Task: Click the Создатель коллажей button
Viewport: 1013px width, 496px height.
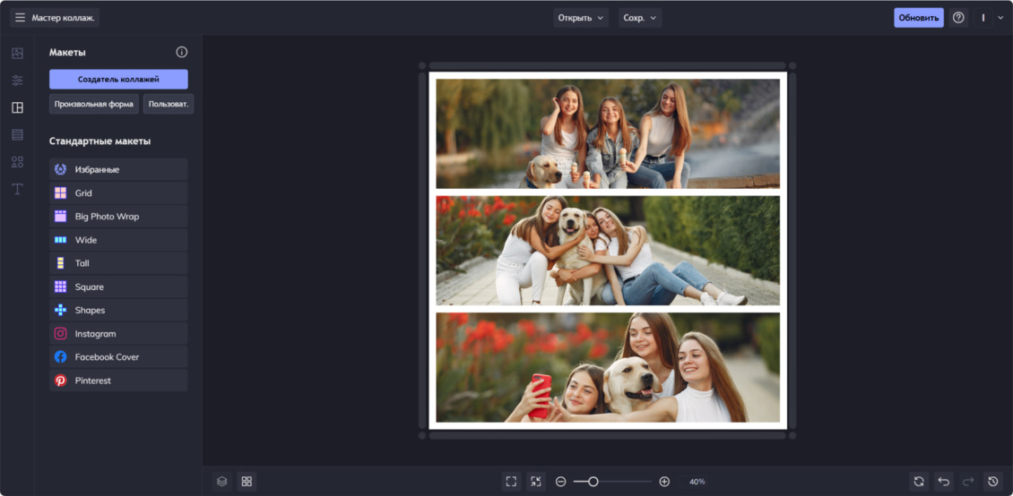Action: [x=118, y=80]
